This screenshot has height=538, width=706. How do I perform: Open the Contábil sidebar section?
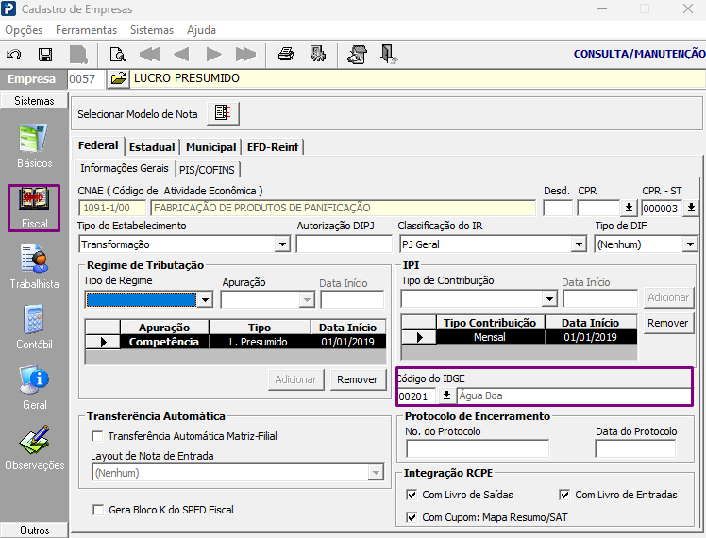pos(34,328)
